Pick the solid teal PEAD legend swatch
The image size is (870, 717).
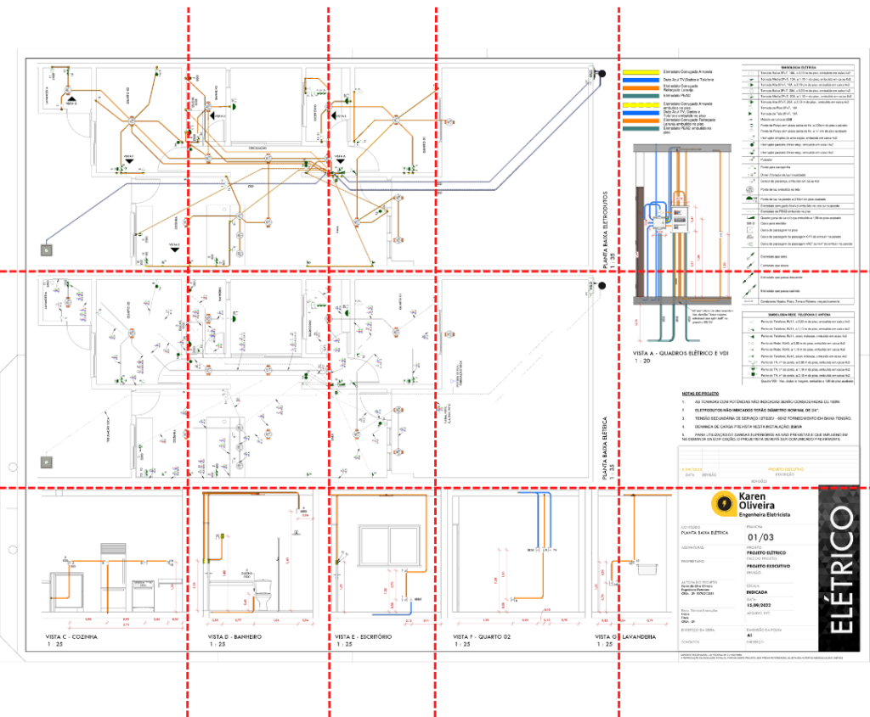[642, 95]
